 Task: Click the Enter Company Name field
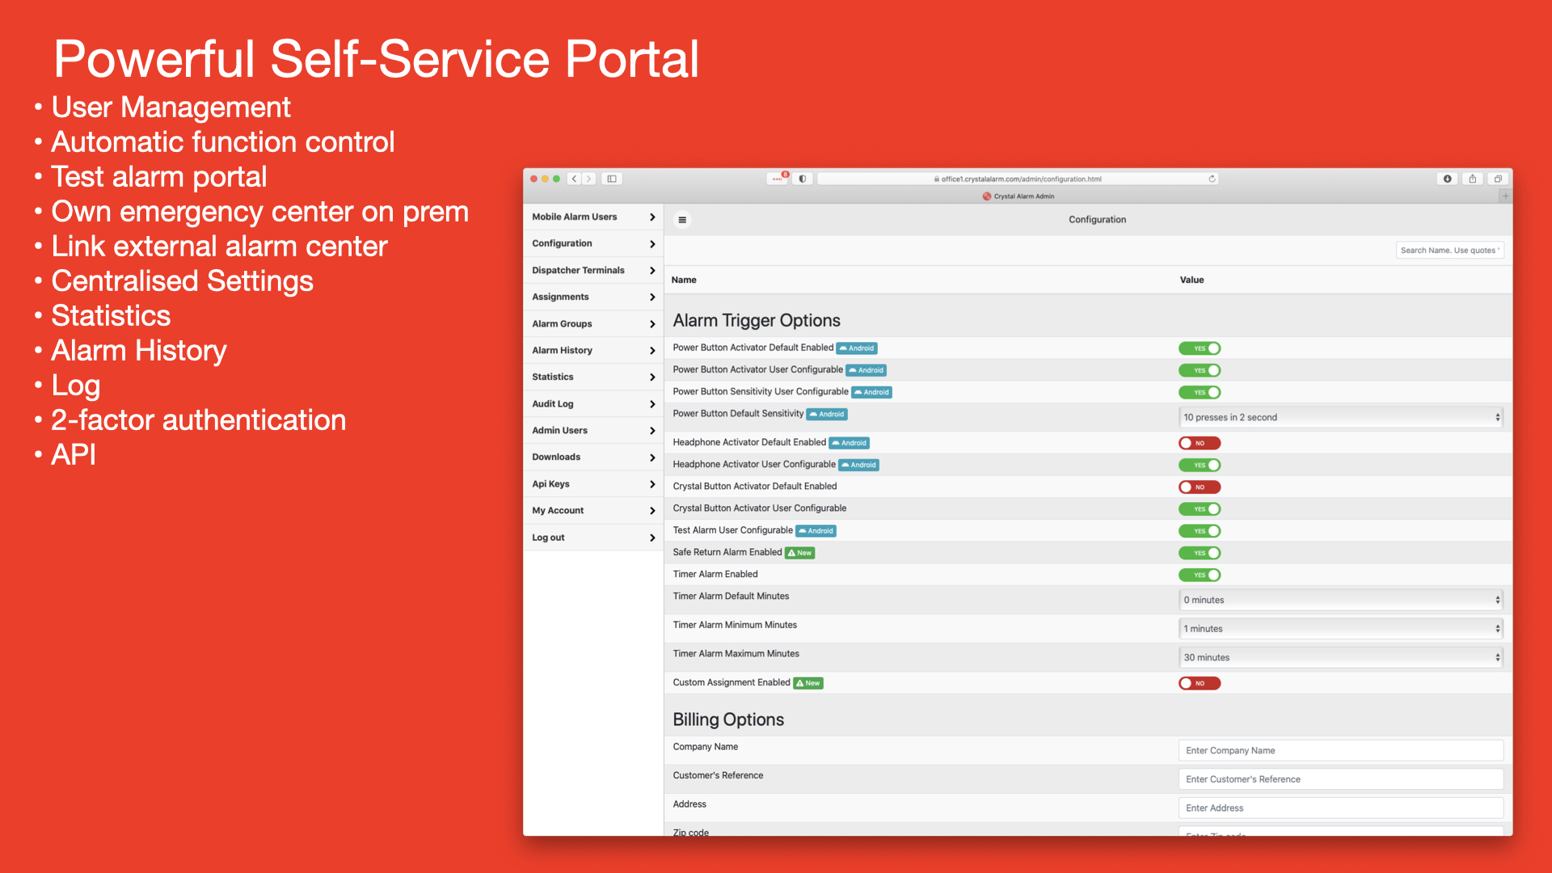[1341, 750]
